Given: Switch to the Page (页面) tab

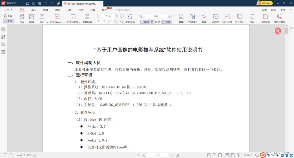Looking at the screenshot, I should tap(93, 10).
